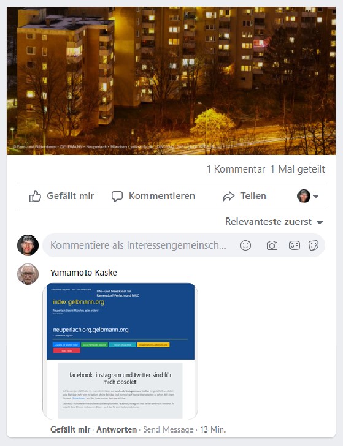The width and height of the screenshot is (343, 446).
Task: Open the sticker picker icon
Action: point(314,245)
